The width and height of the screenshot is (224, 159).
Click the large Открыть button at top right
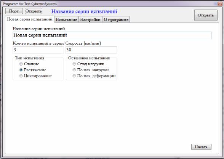point(206,15)
